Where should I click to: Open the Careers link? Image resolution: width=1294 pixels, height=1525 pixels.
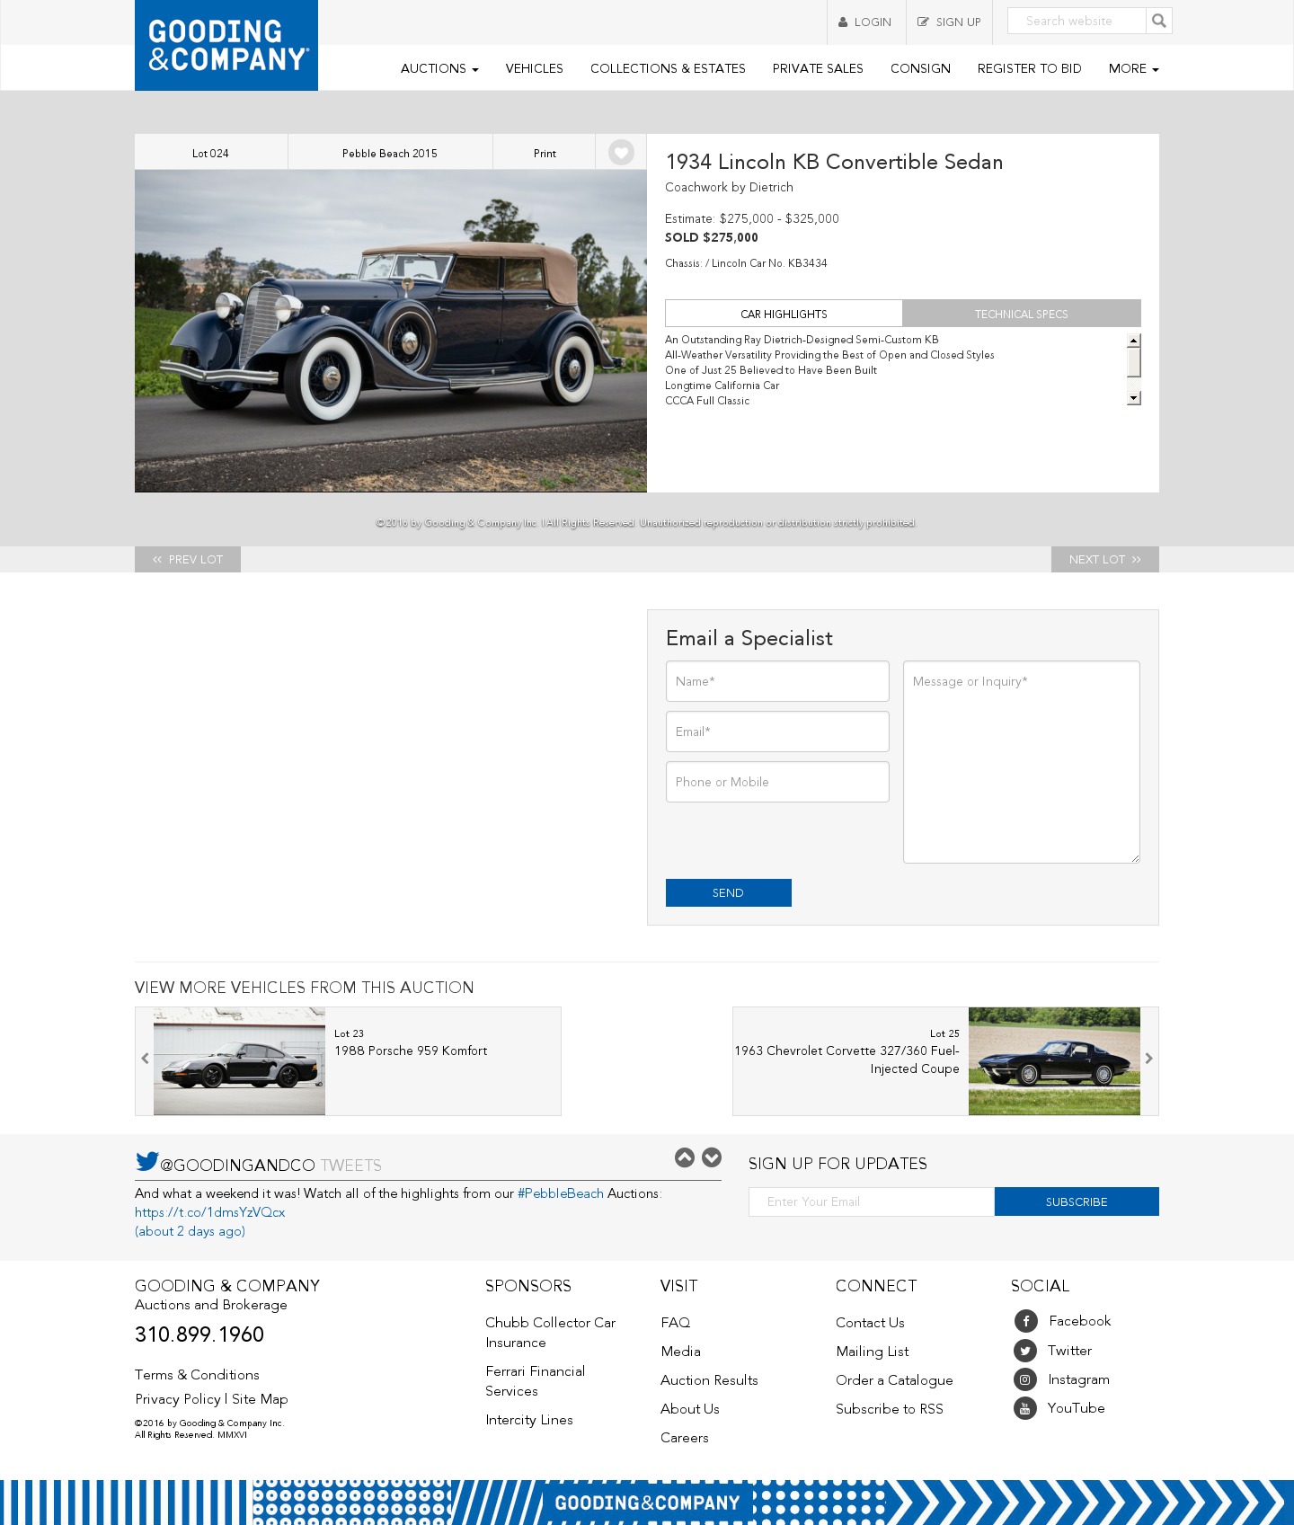click(x=685, y=1438)
